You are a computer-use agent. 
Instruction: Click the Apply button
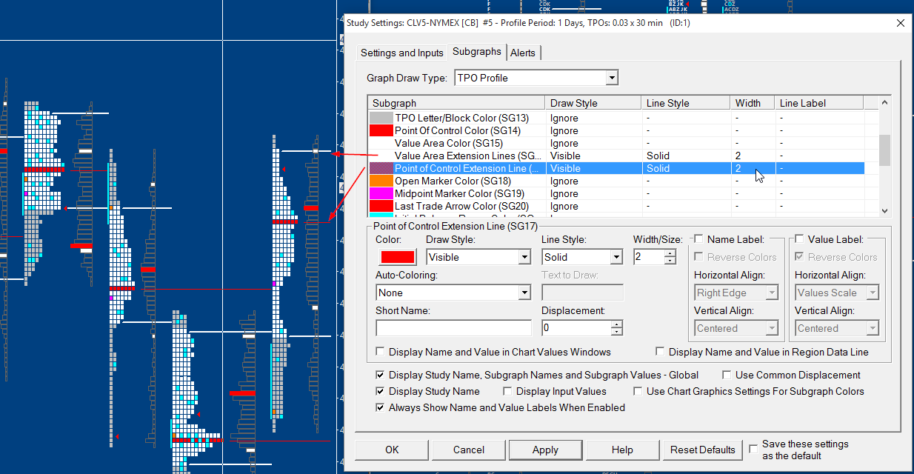pyautogui.click(x=545, y=450)
